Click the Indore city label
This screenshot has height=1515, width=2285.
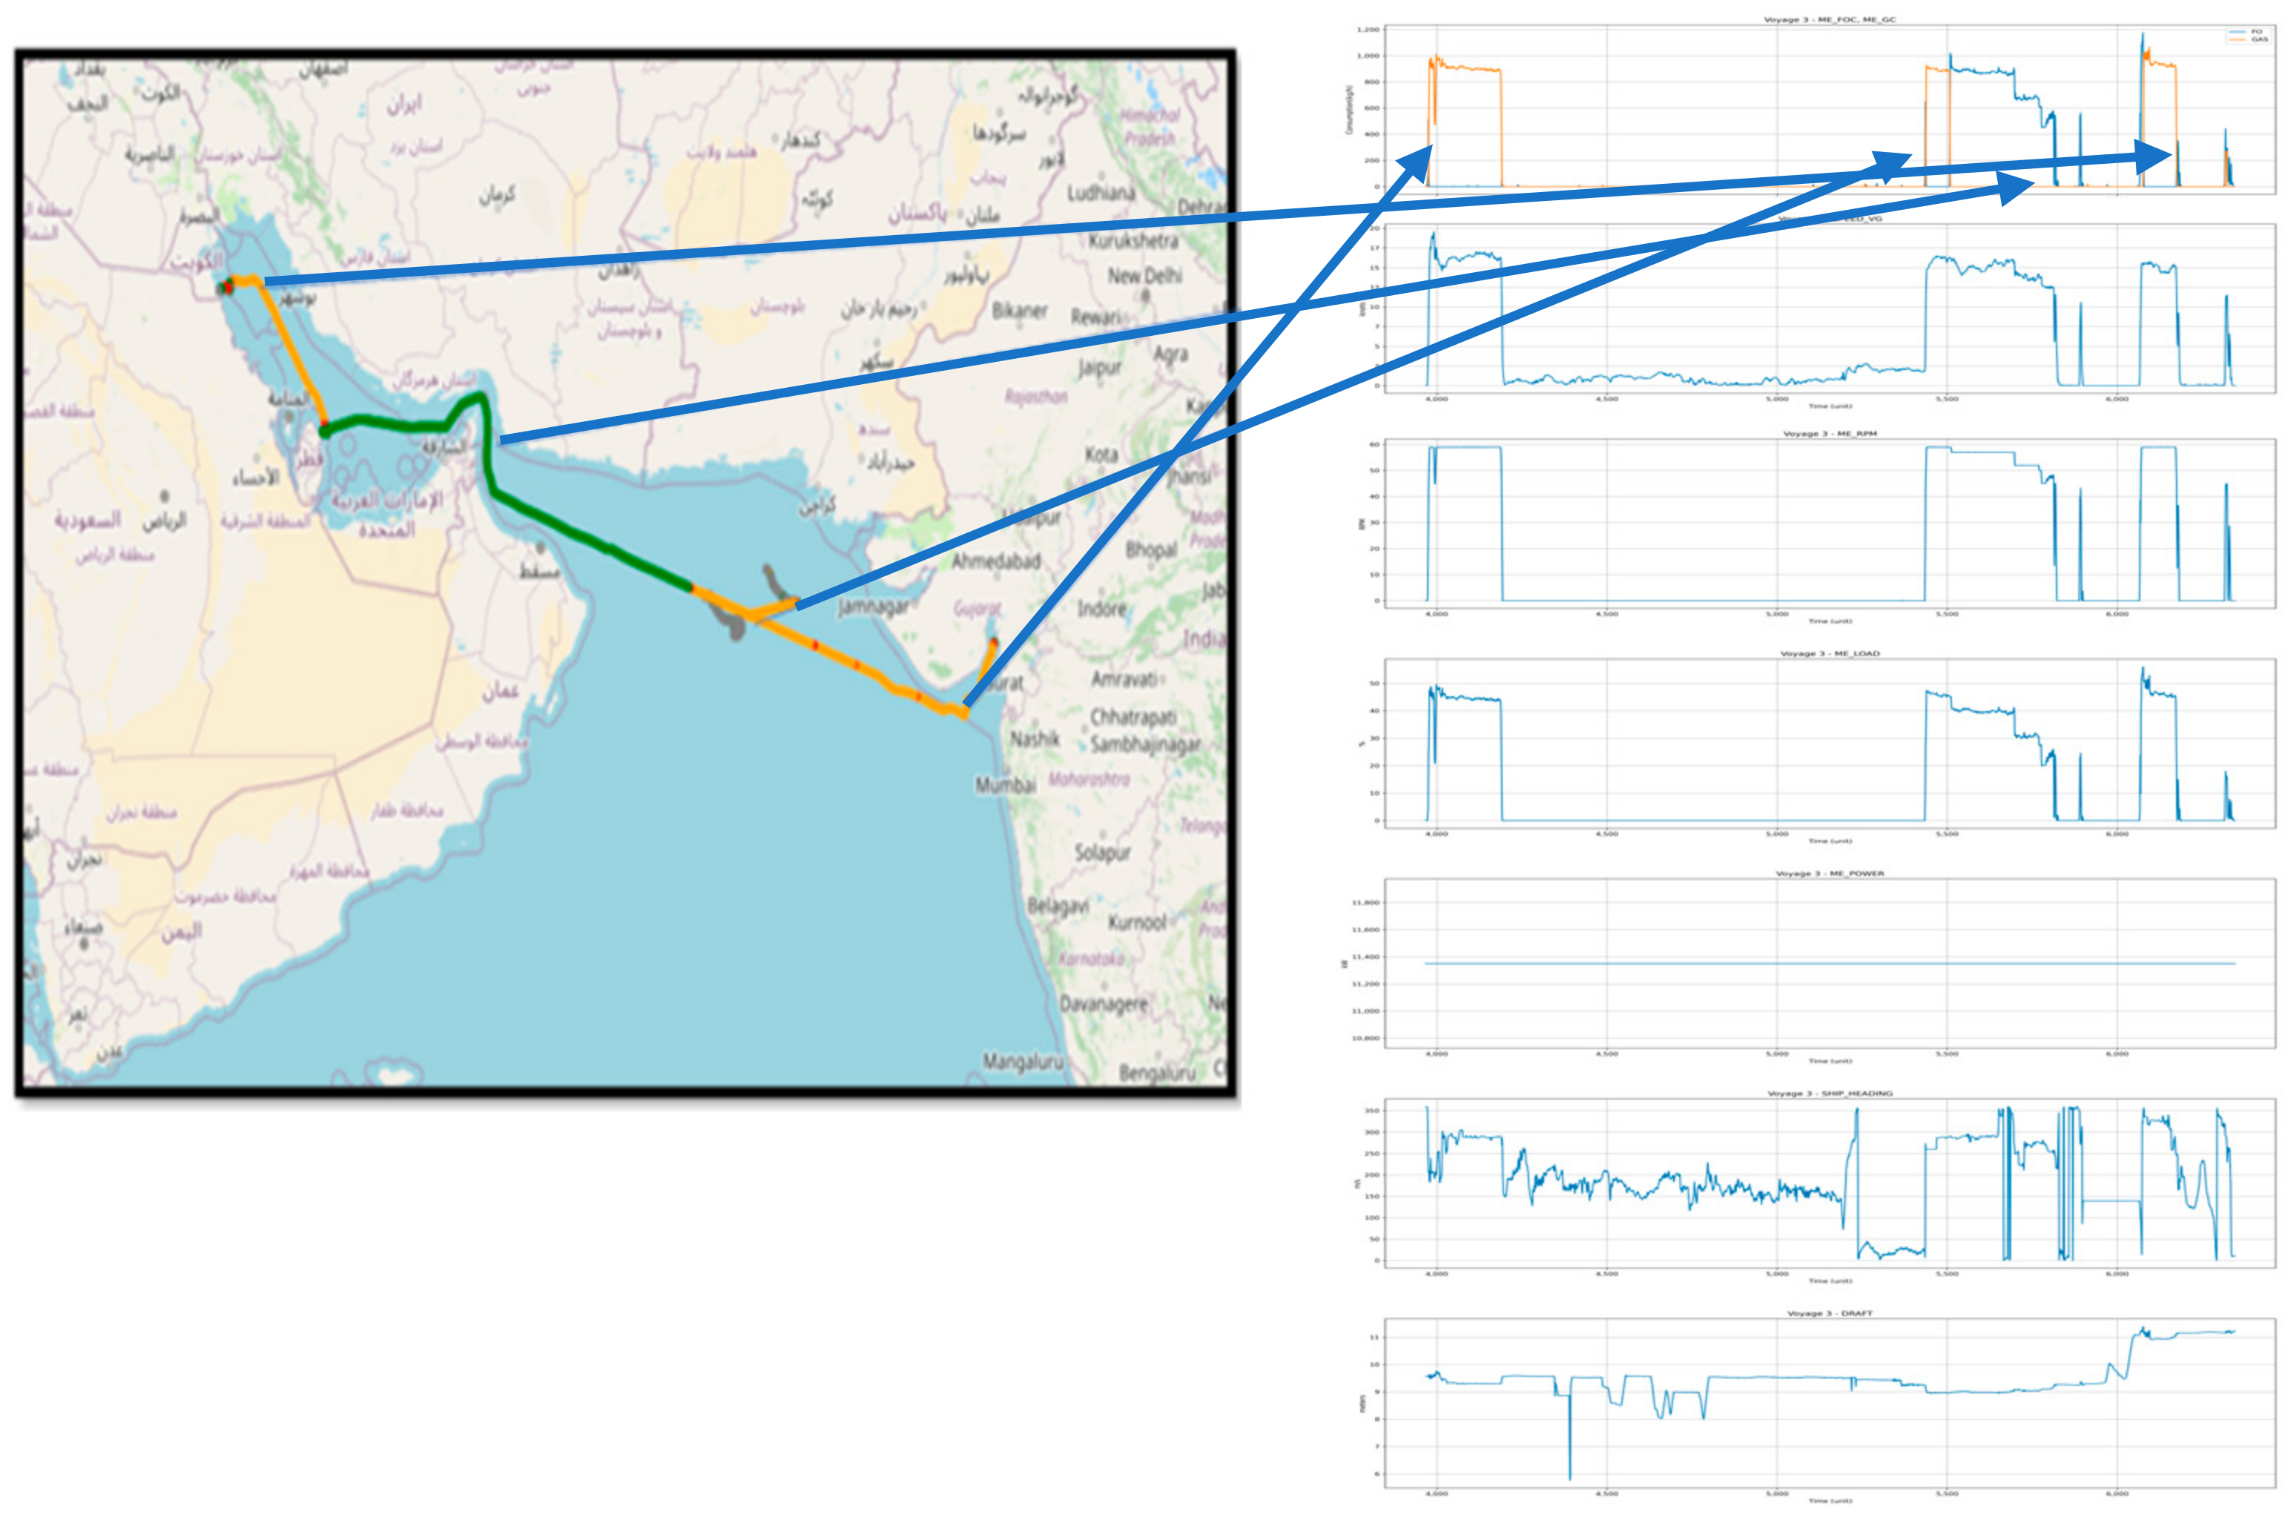pyautogui.click(x=1102, y=609)
